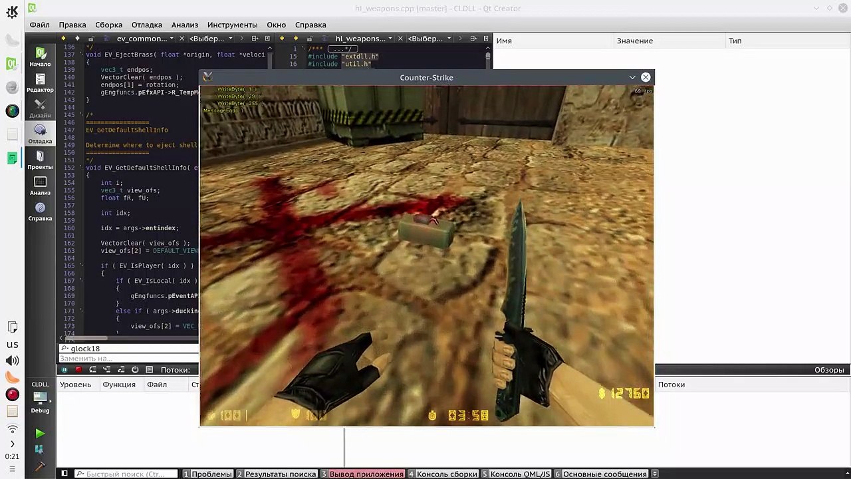Toggle the left sidebar visibility button

click(x=64, y=474)
